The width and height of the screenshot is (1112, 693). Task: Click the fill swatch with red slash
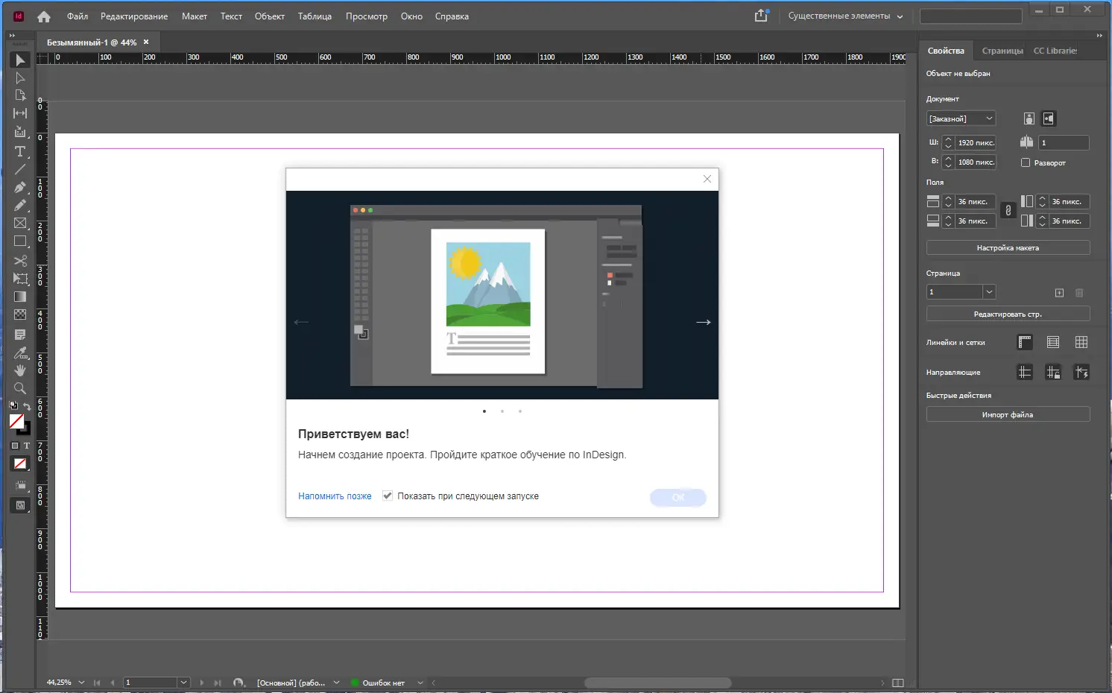[17, 423]
